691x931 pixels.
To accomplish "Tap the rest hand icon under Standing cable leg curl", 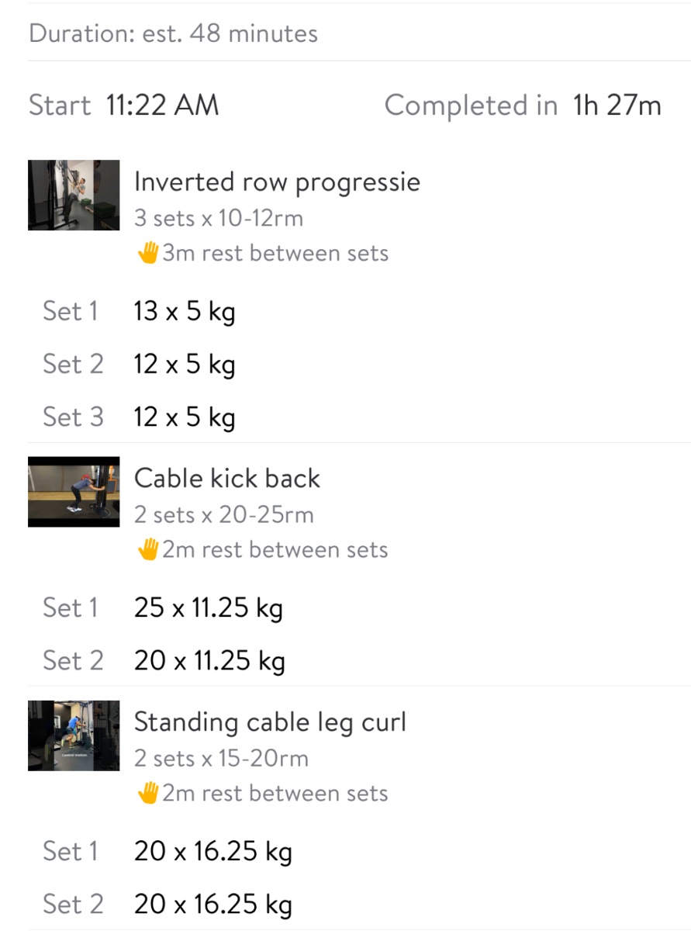I will coord(147,793).
